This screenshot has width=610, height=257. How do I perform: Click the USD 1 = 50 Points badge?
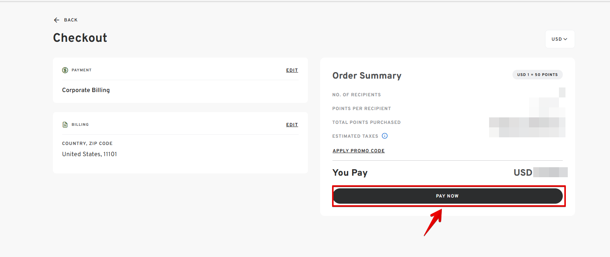[537, 74]
